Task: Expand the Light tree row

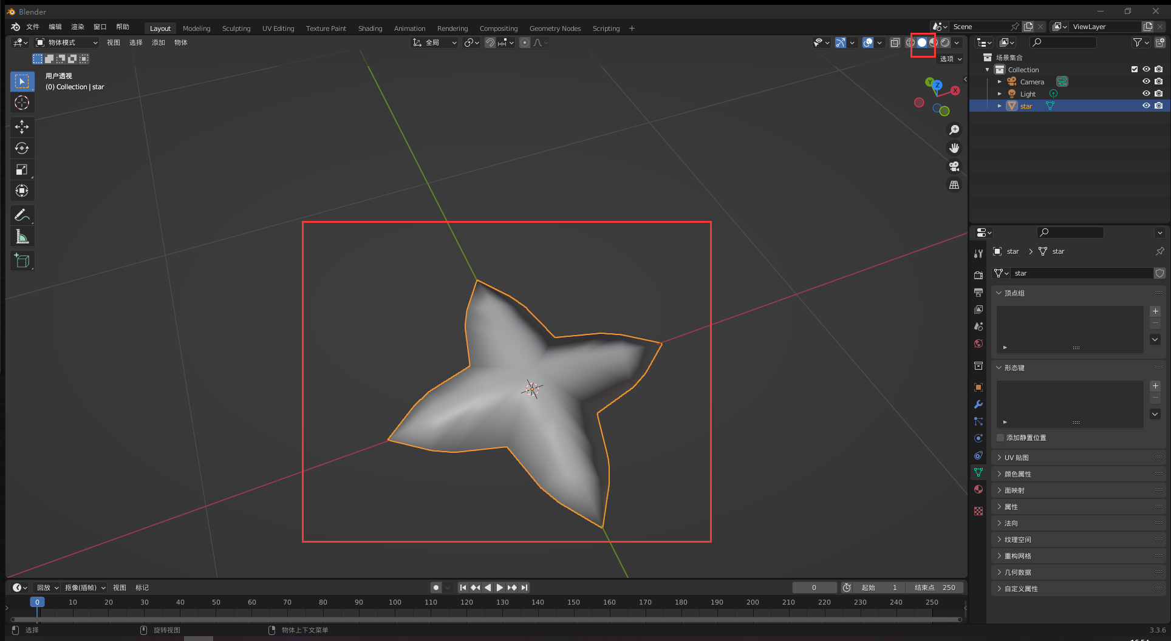Action: point(1000,93)
